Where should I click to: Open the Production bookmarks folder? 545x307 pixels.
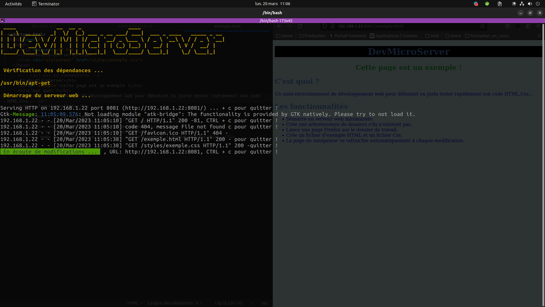click(312, 36)
